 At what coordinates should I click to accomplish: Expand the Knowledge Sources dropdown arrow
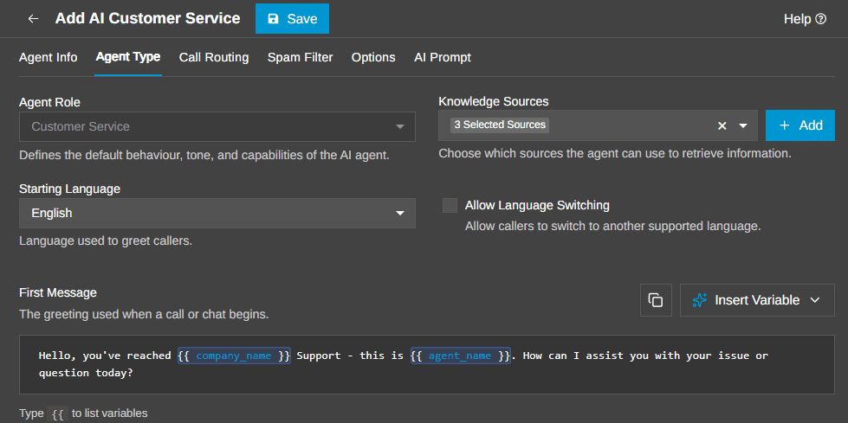point(743,126)
